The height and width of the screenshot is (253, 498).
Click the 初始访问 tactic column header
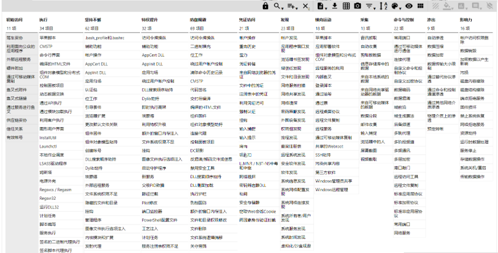pos(15,19)
